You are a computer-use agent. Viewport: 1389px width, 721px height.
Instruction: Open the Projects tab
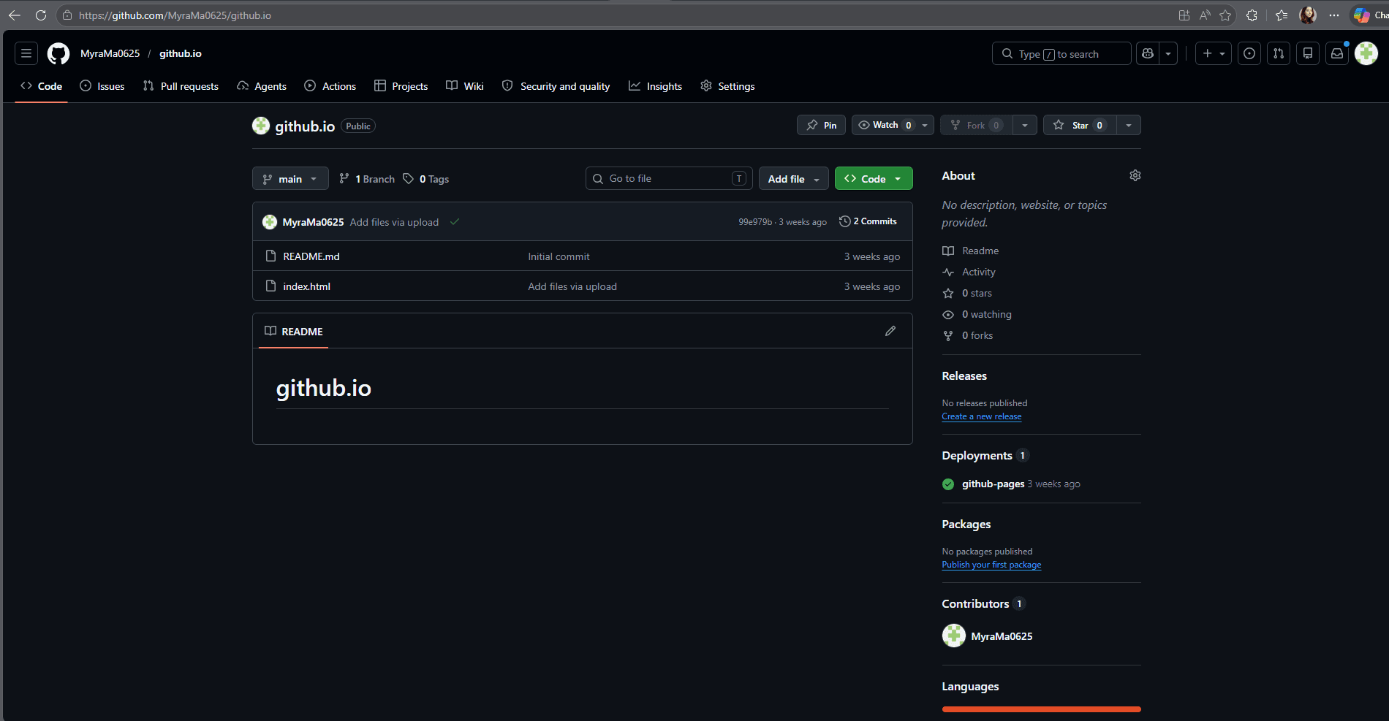(x=401, y=86)
